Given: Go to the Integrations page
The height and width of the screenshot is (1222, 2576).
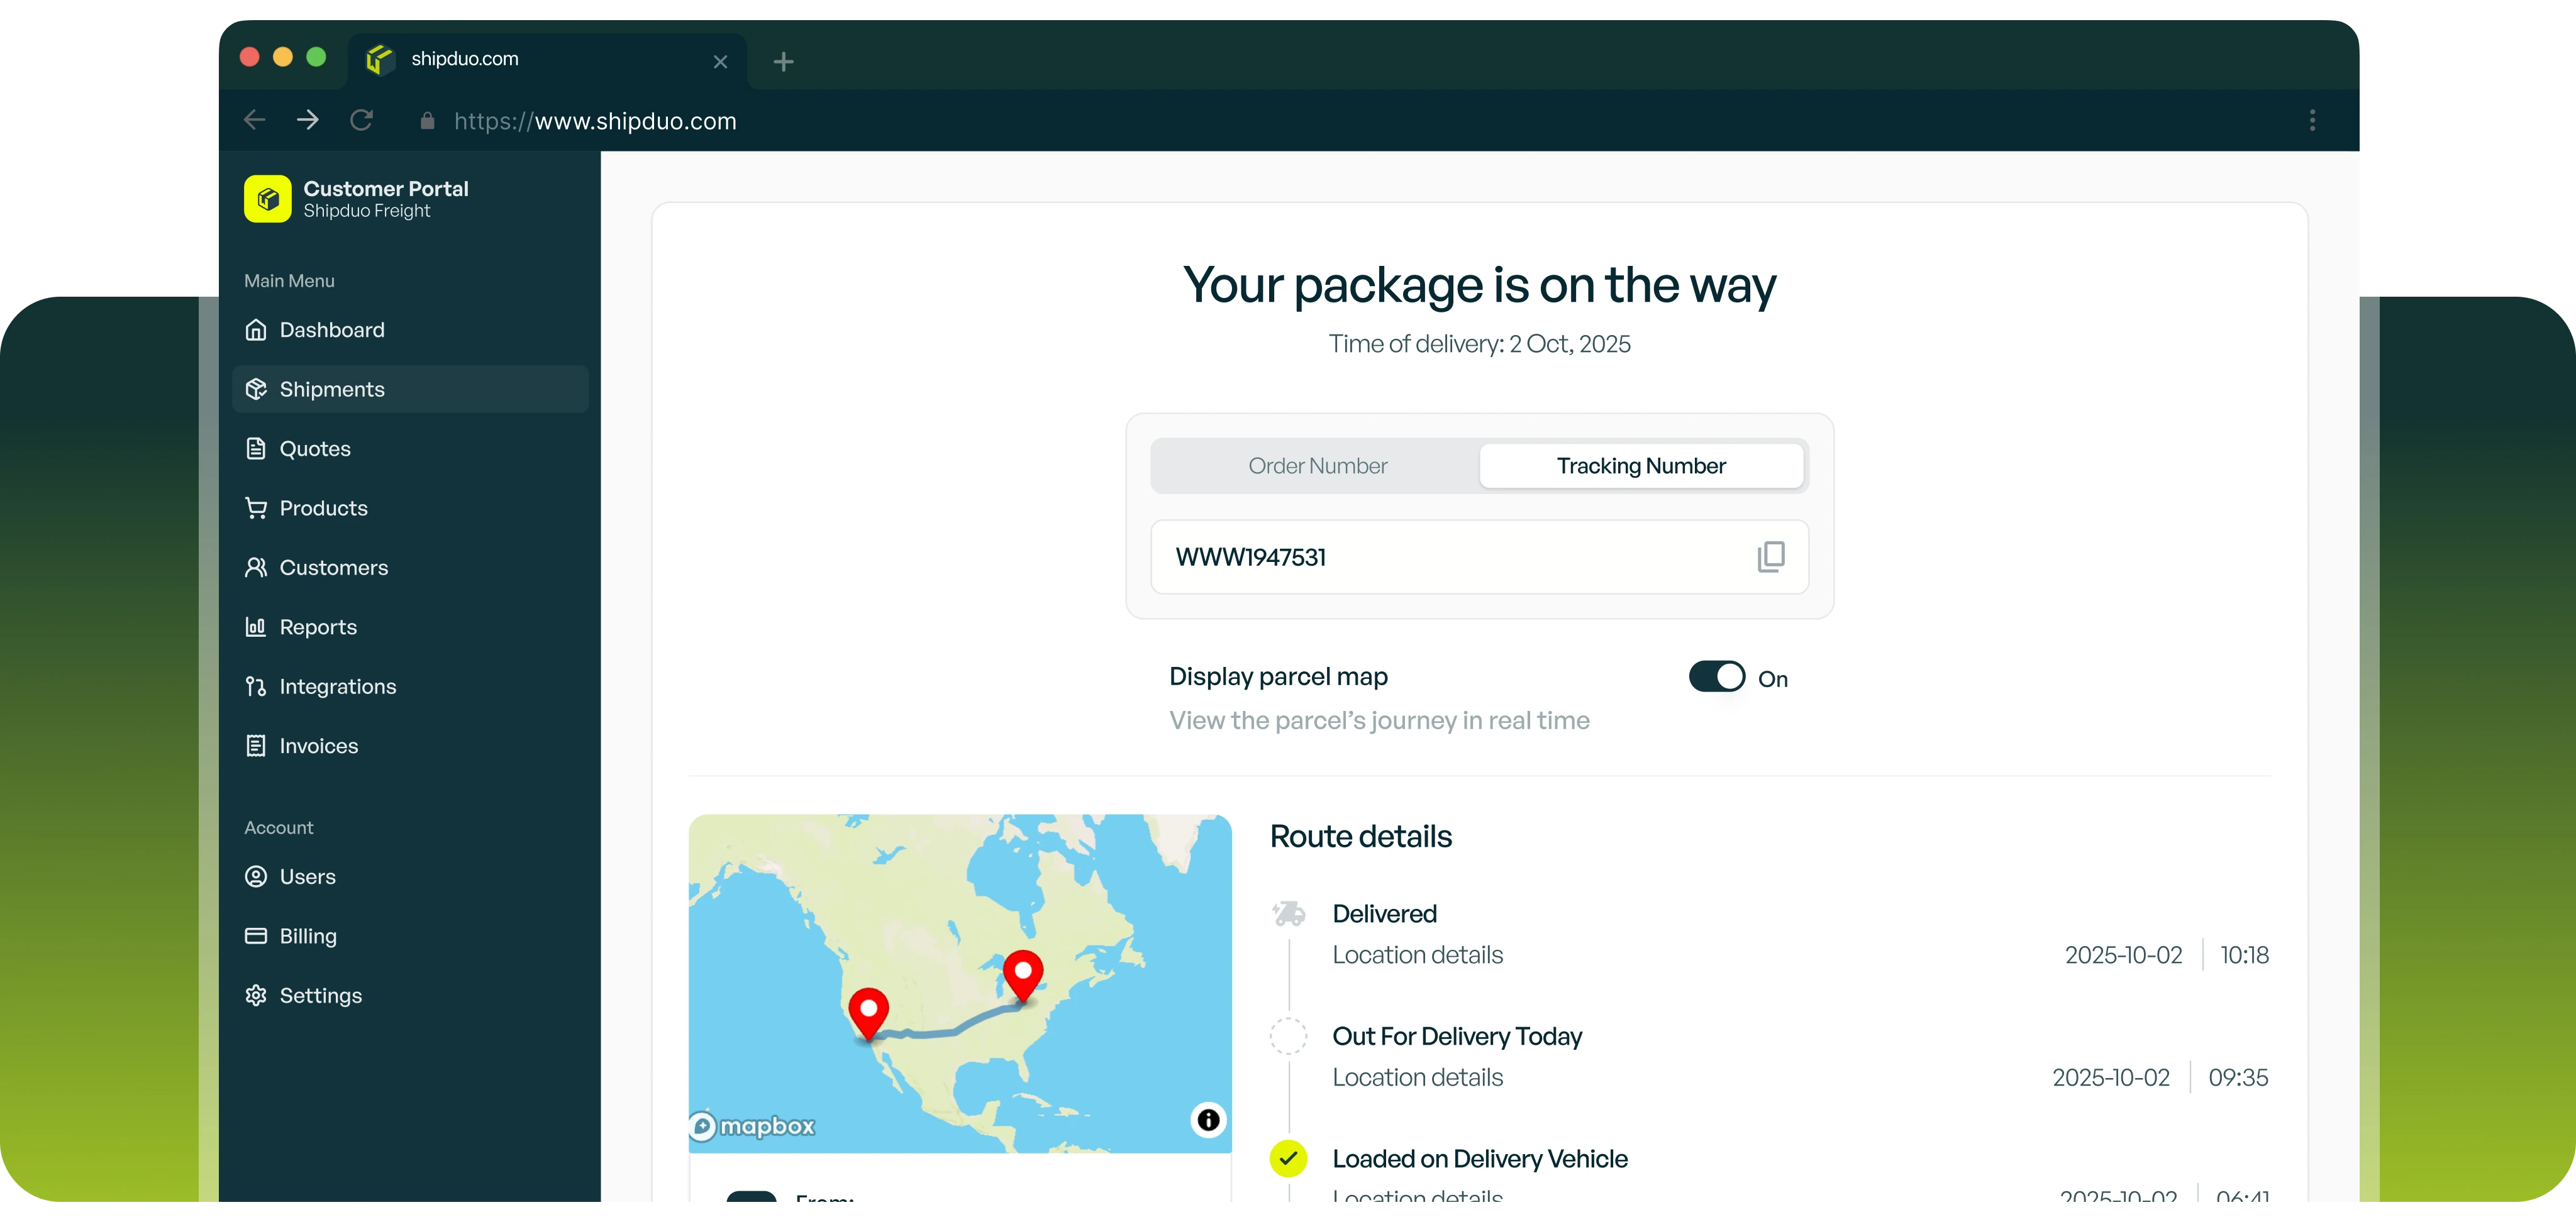Looking at the screenshot, I should pos(410,686).
